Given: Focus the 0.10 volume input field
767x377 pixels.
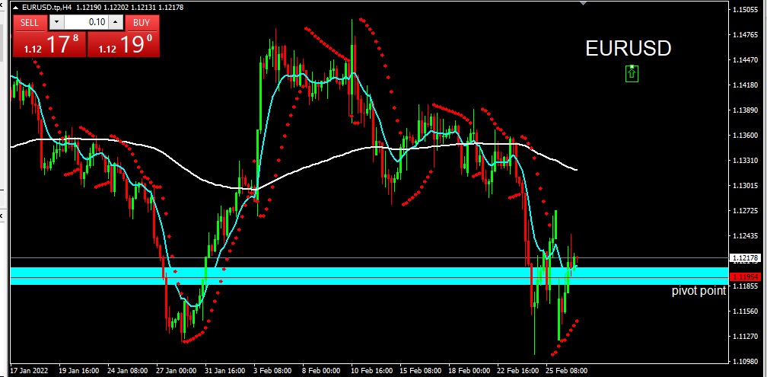Looking at the screenshot, I should pyautogui.click(x=87, y=22).
